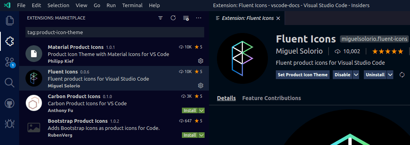Open the Edit menu
Image resolution: width=410 pixels, height=145 pixels.
point(36,5)
